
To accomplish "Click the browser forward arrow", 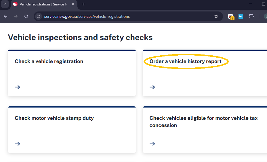I will (x=16, y=16).
